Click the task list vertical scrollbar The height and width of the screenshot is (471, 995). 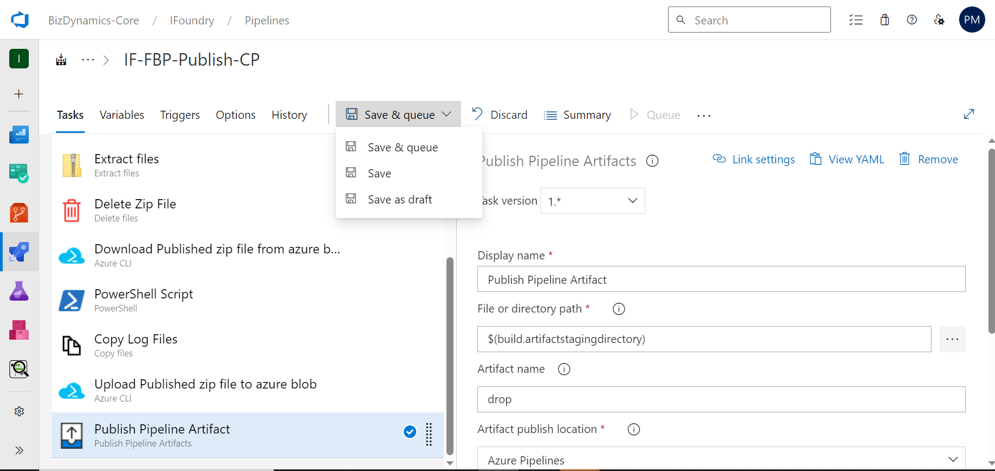pyautogui.click(x=450, y=355)
